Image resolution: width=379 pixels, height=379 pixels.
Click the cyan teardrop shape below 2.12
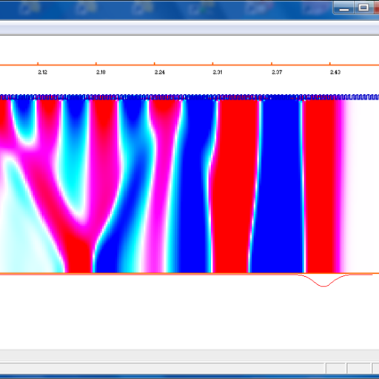(x=24, y=121)
